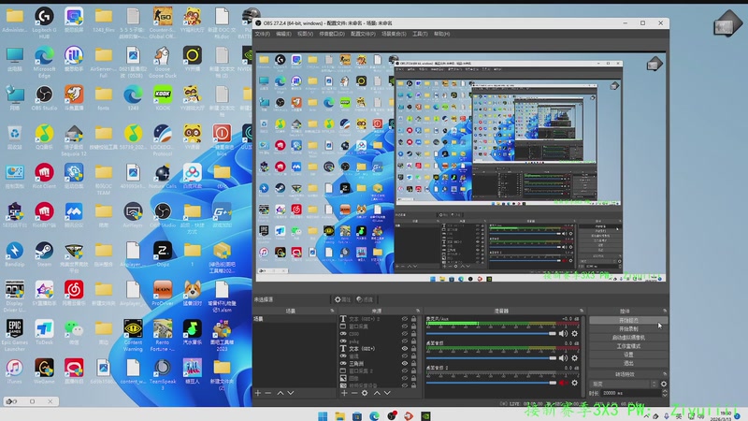The width and height of the screenshot is (748, 421).
Task: Open the 工具(T) menu
Action: coord(420,34)
